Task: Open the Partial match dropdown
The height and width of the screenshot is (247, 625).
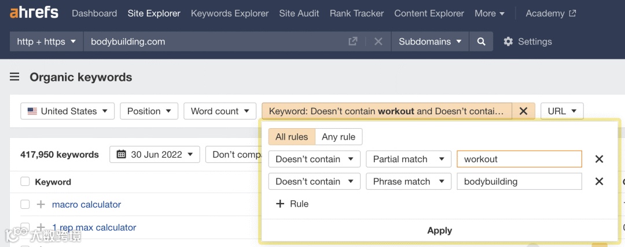Action: [x=409, y=159]
